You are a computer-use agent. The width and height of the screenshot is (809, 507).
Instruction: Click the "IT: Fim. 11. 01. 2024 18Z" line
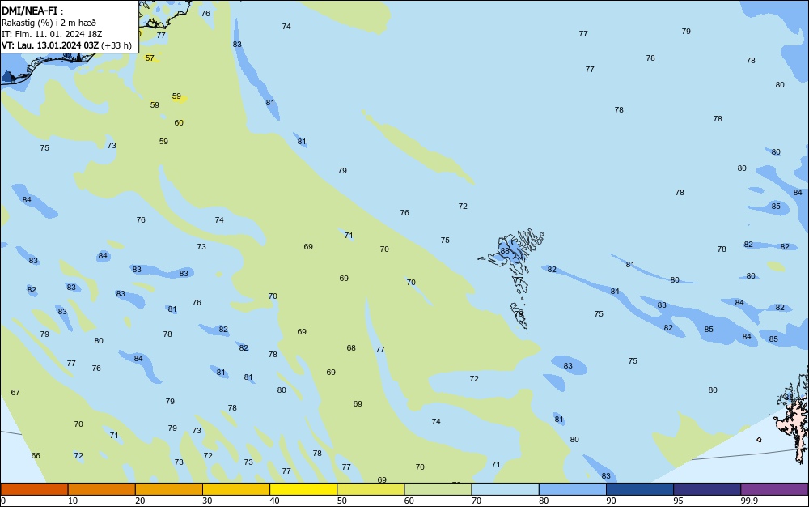[52, 34]
